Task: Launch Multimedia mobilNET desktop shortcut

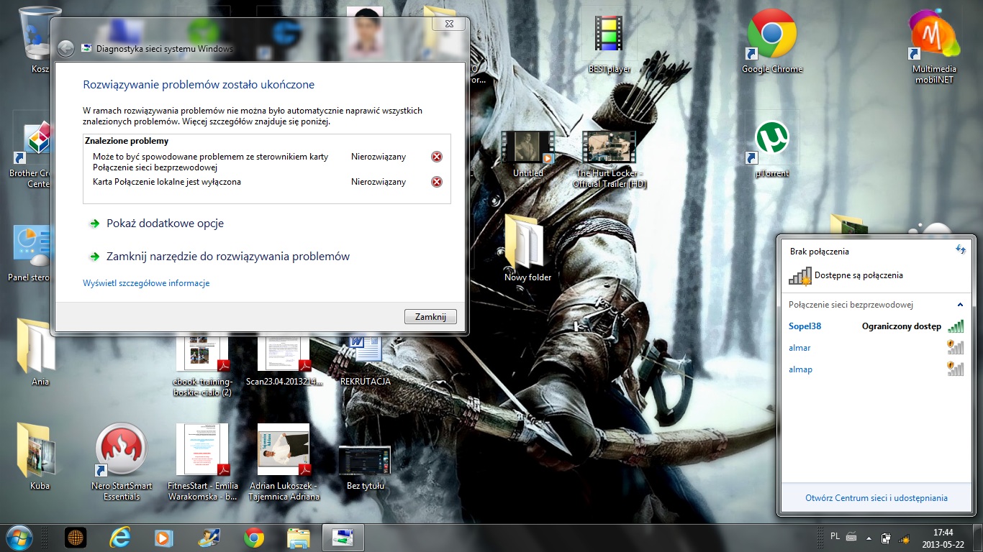Action: (x=933, y=45)
